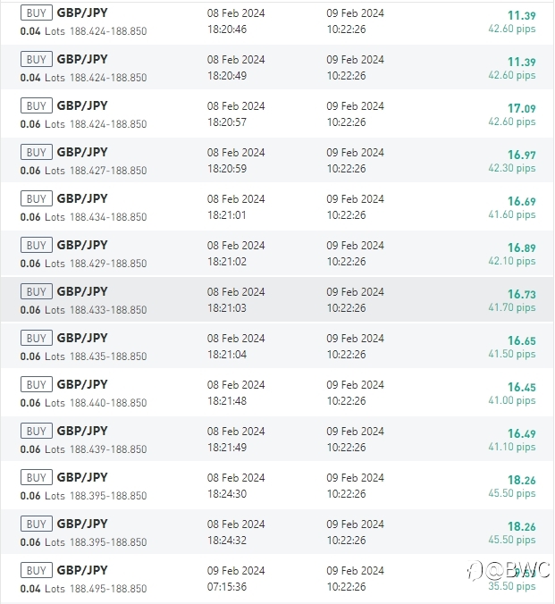
Task: Click BUY badge of 18:20:49 trade
Action: (37, 59)
